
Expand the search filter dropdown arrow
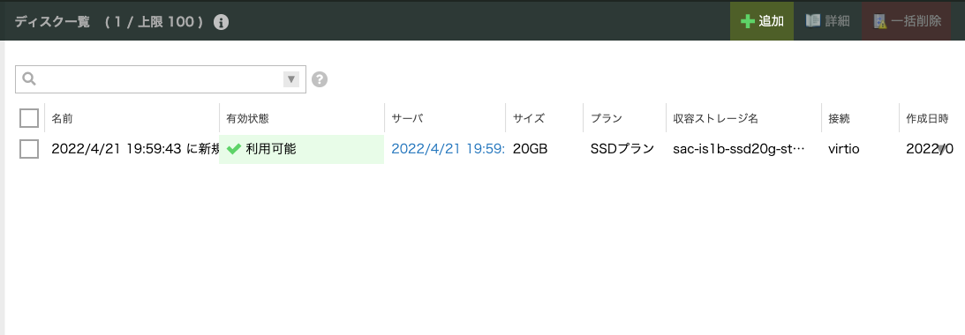(291, 79)
